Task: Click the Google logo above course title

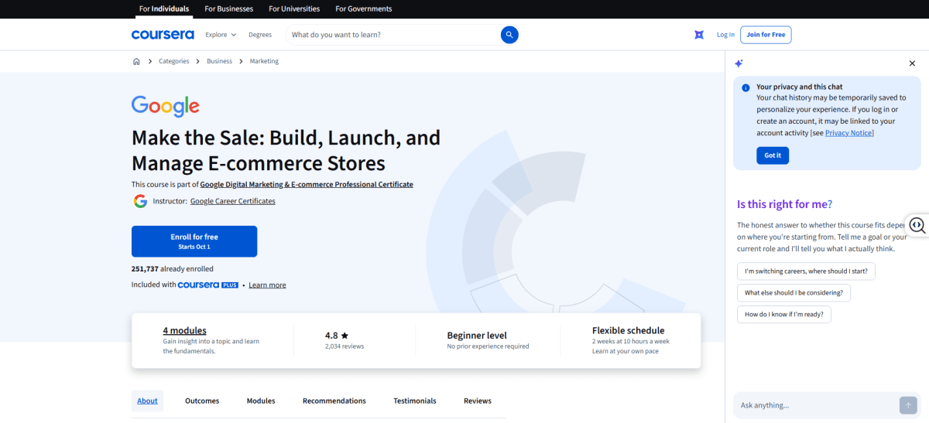Action: (166, 106)
